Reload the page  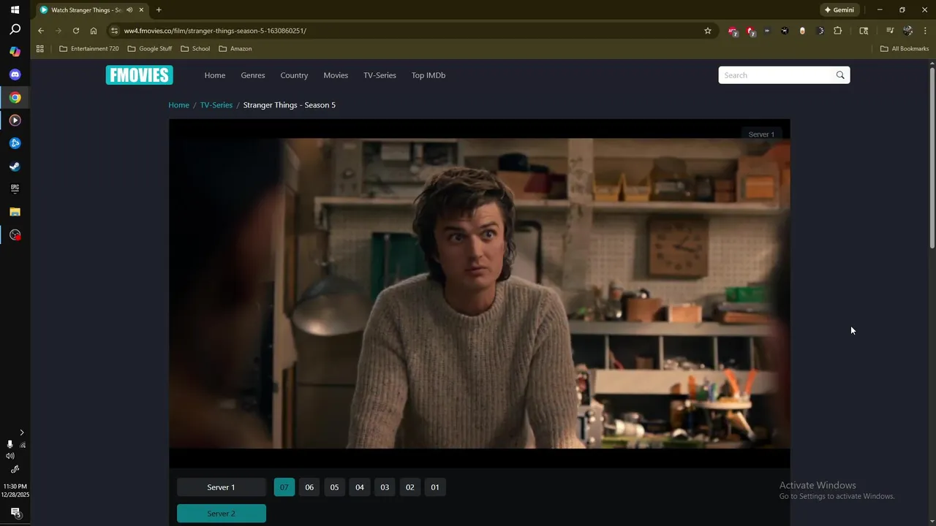[76, 31]
